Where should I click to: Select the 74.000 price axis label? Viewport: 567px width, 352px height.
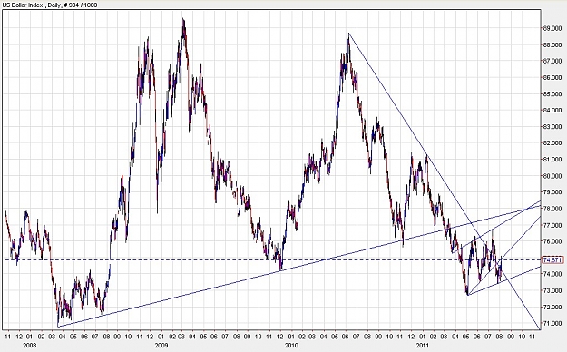coord(553,274)
